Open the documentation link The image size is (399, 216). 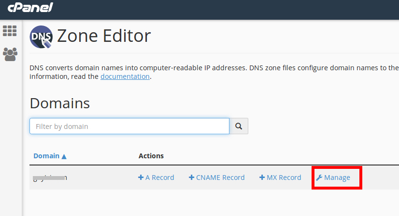tap(125, 76)
